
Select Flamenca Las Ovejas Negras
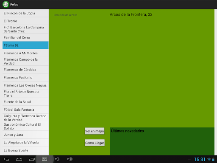click(x=25, y=85)
